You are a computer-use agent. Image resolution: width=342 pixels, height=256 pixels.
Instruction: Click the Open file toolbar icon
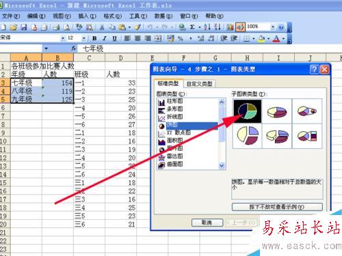(x=14, y=27)
